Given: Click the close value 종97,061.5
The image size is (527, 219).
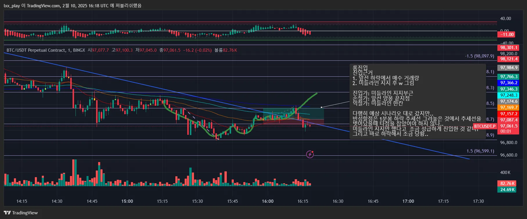Looking at the screenshot, I should coord(170,50).
